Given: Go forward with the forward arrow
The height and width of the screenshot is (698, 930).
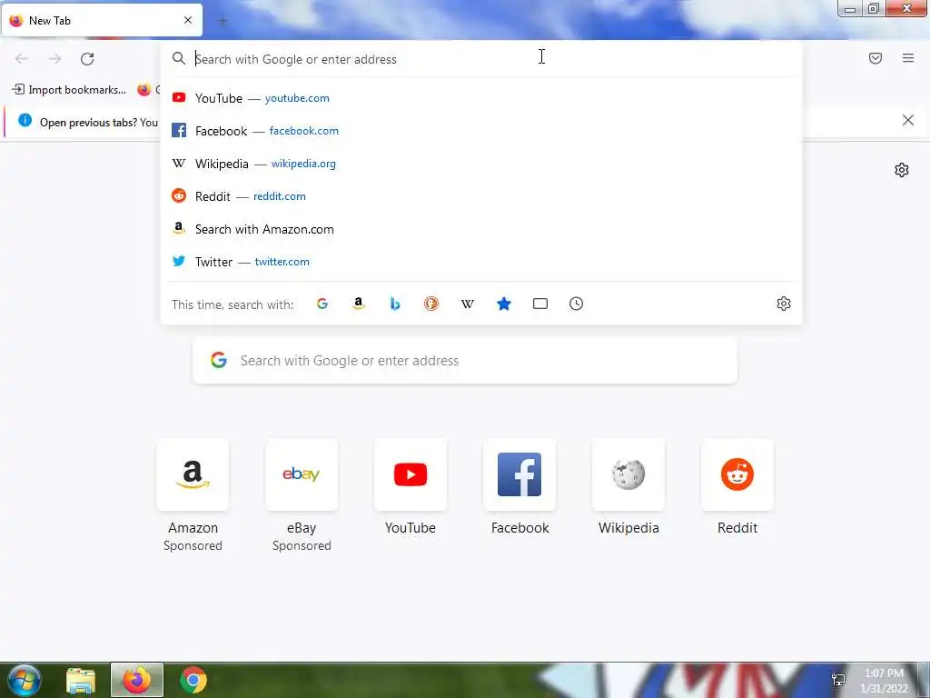Looking at the screenshot, I should [x=54, y=59].
